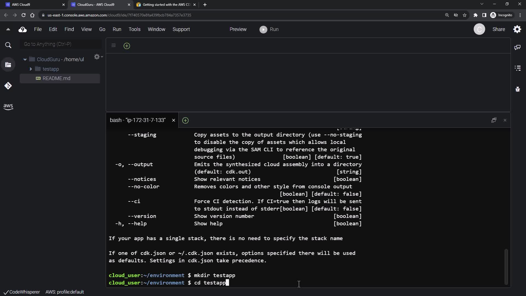This screenshot has height=296, width=526.
Task: Open the Outline panel icon
Action: point(518,68)
